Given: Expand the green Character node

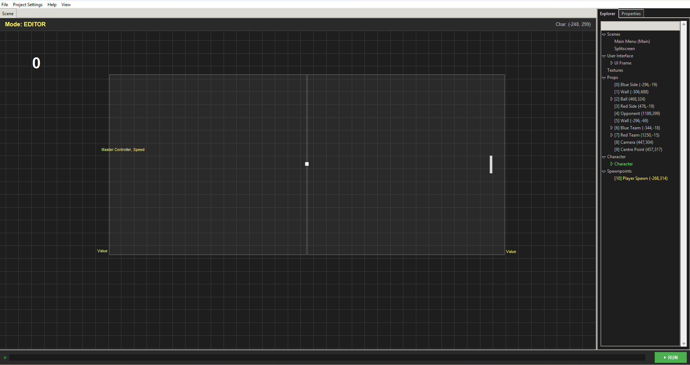Looking at the screenshot, I should coord(612,164).
